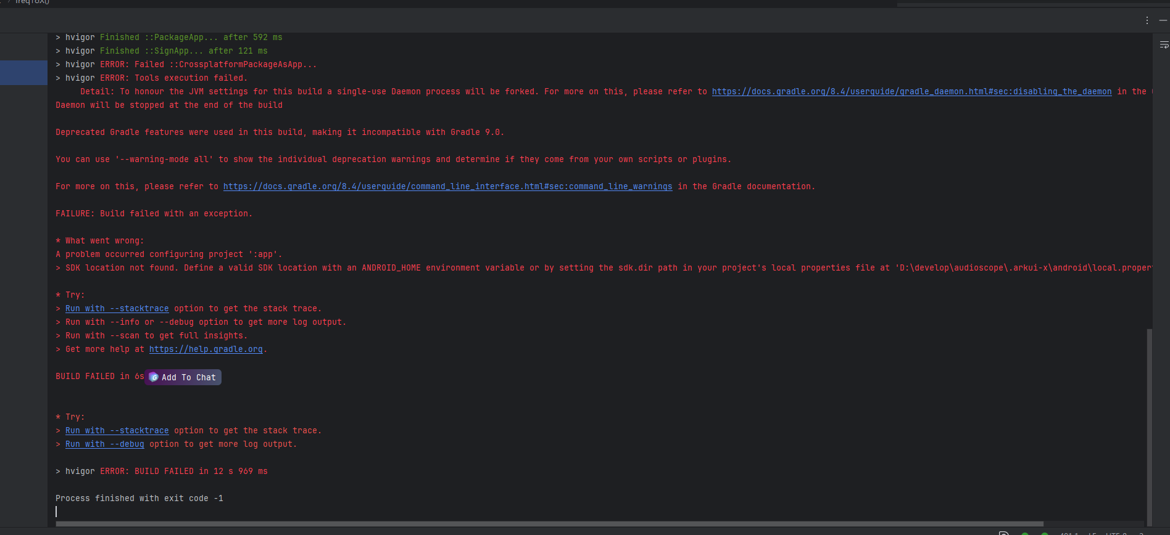
Task: Click the horizontal scrollbar of the console
Action: coord(549,524)
